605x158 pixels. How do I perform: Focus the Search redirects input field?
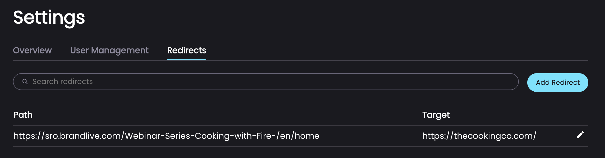click(266, 82)
